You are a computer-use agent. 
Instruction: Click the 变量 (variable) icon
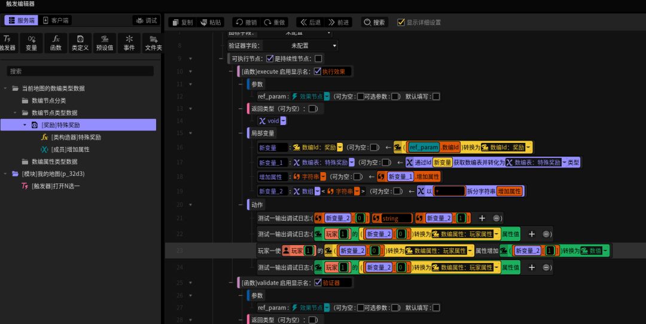point(31,42)
